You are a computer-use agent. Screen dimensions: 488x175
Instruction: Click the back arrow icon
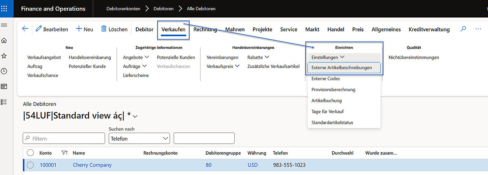(25, 29)
